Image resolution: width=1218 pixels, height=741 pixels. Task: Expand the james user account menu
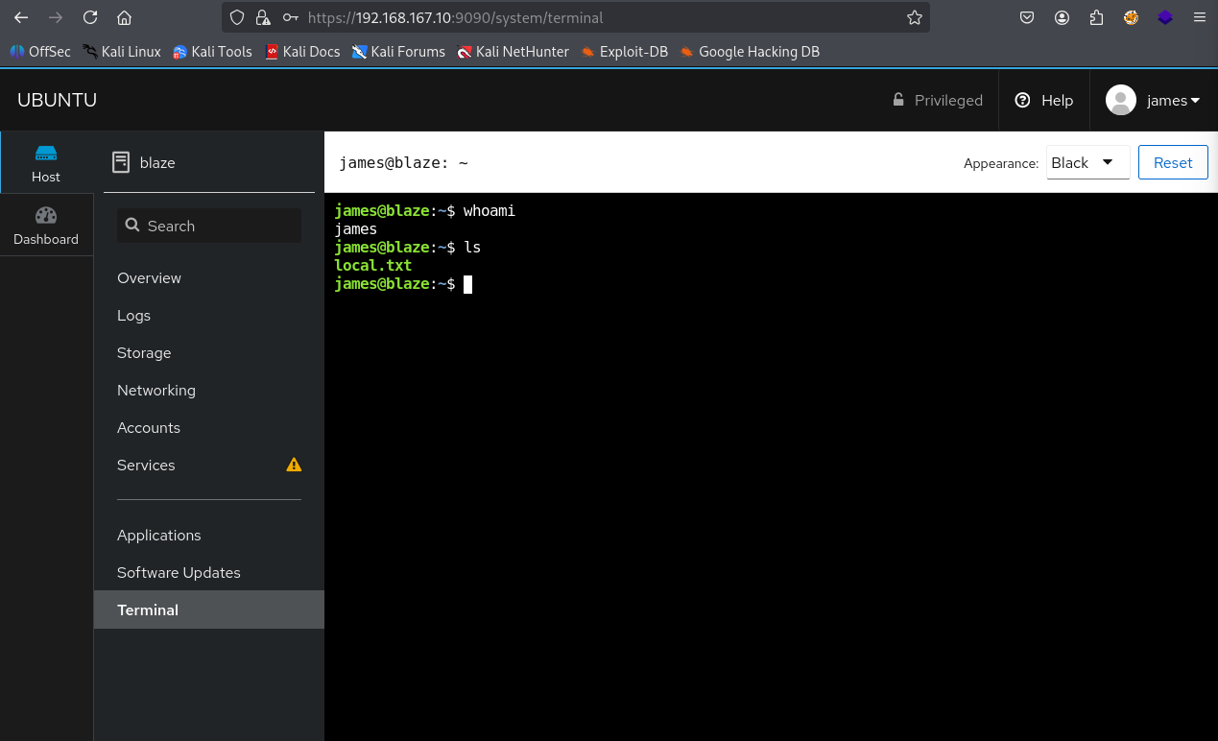pyautogui.click(x=1154, y=101)
